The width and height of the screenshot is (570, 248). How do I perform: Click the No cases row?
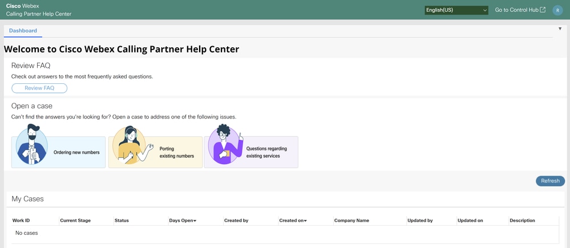pyautogui.click(x=285, y=233)
